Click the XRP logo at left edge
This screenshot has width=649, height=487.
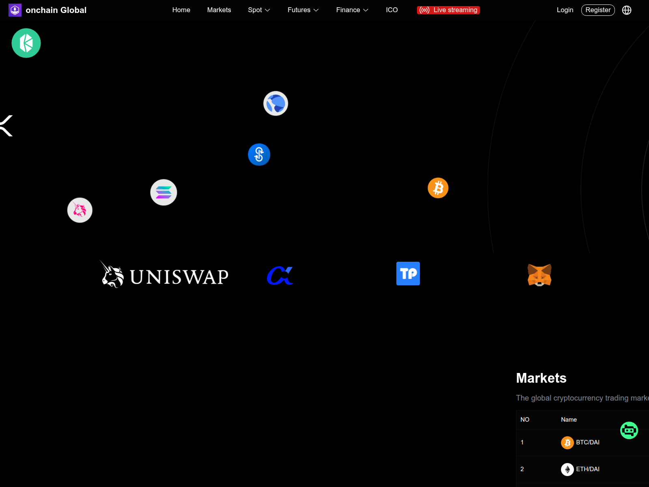pos(6,126)
